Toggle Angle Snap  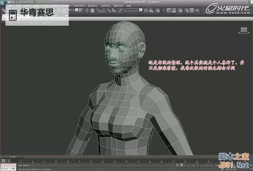104,11
